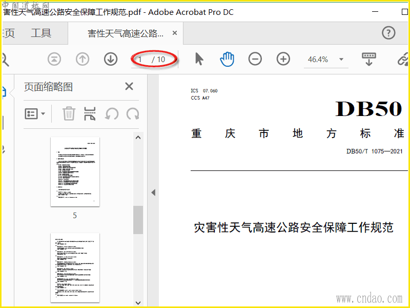Show next page arrow button
This screenshot has width=410, height=308.
tap(111, 59)
